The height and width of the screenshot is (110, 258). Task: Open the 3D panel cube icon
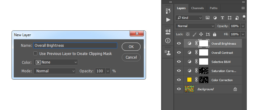[x=168, y=32]
